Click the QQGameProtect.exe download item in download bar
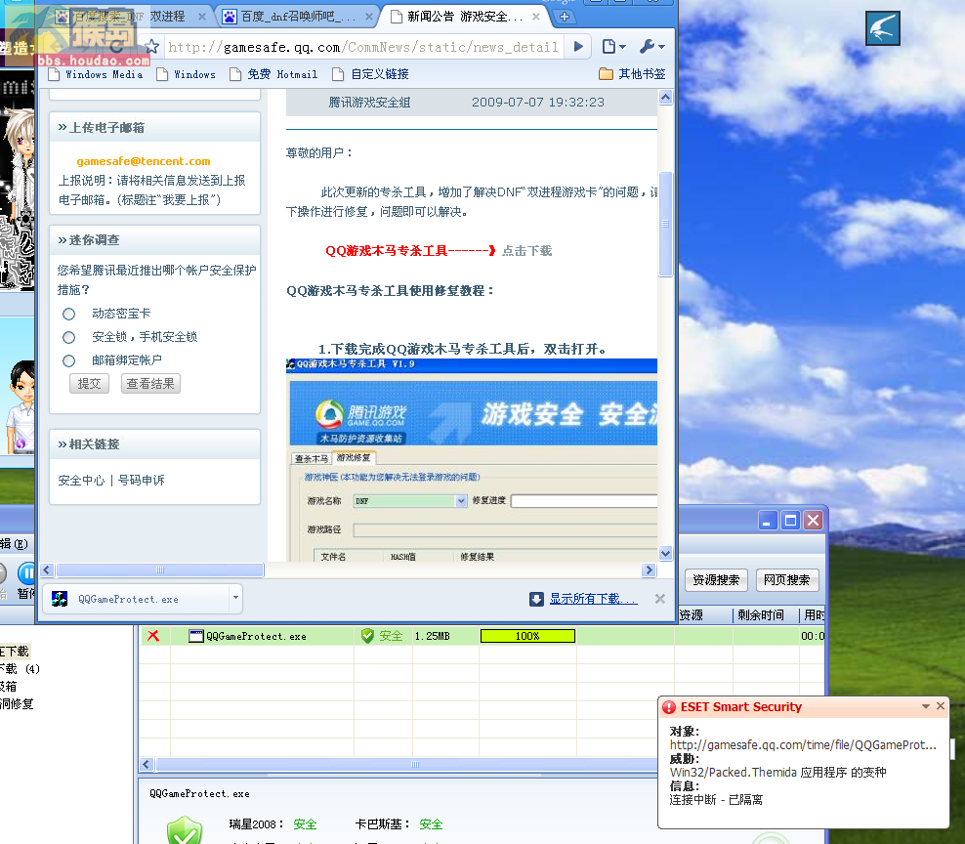965x844 pixels. (x=136, y=599)
